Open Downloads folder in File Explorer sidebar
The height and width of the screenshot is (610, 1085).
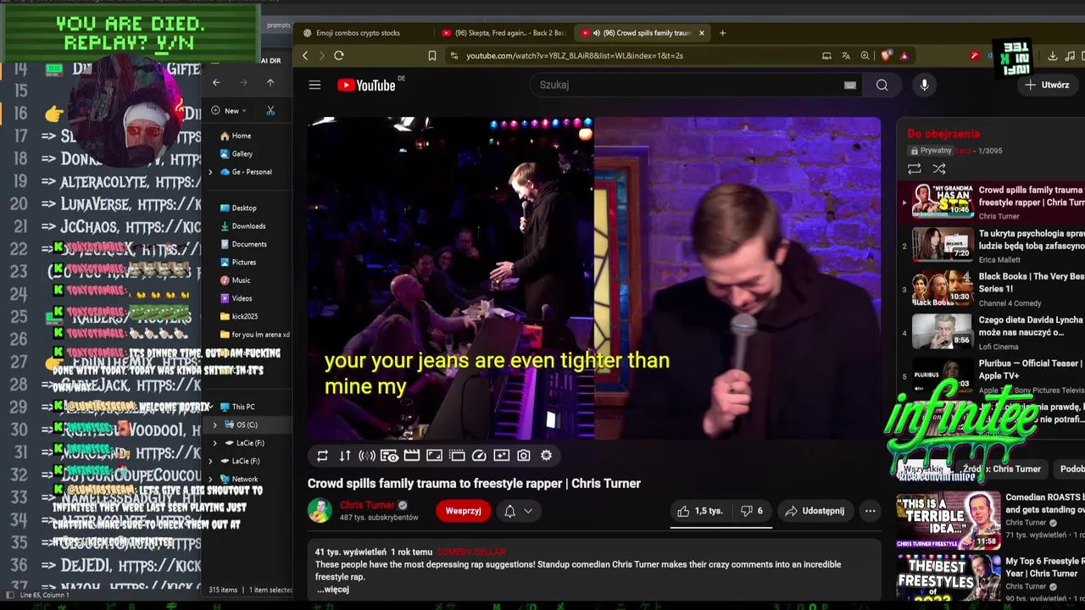coord(242,226)
